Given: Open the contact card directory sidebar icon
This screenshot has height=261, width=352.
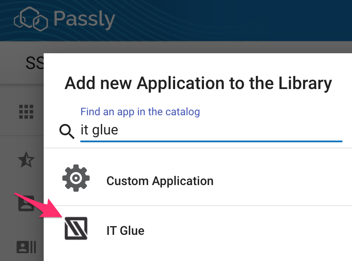Looking at the screenshot, I should pyautogui.click(x=26, y=247).
